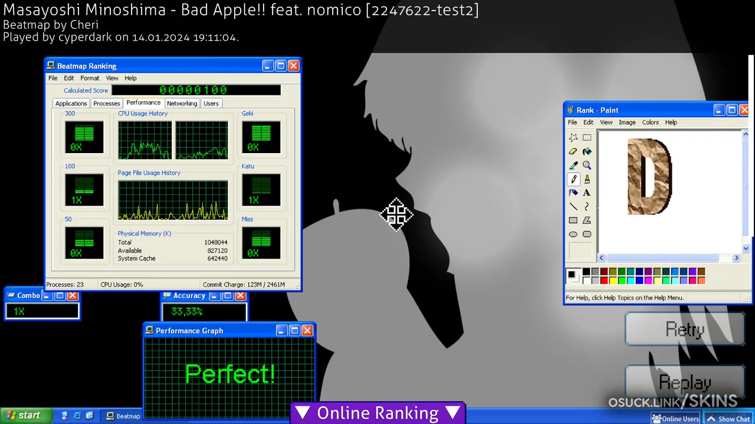Screen dimensions: 755x424
Task: Open Format menu in Beatmap Ranking
Action: coord(90,78)
